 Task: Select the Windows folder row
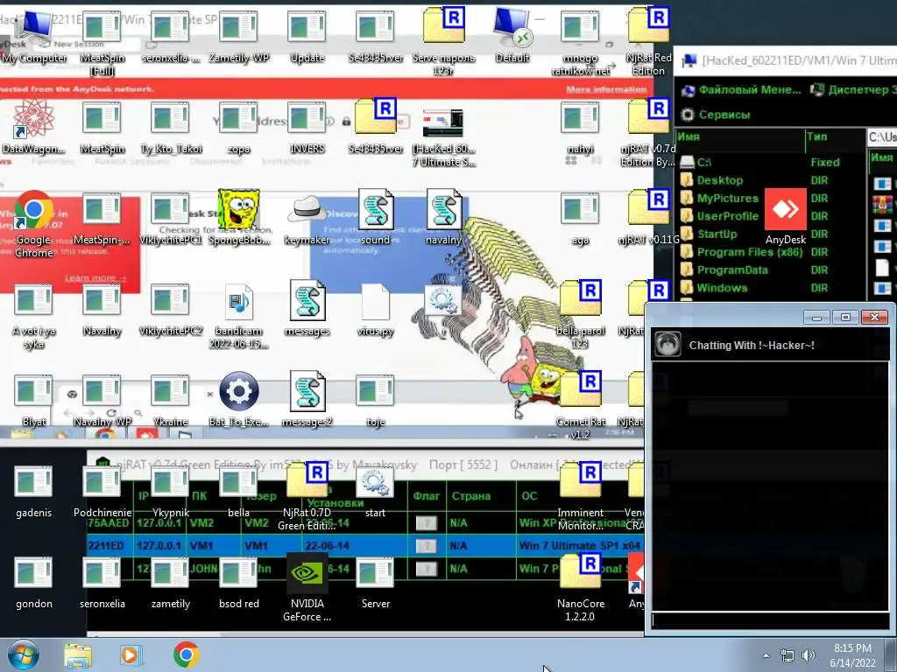coord(769,288)
